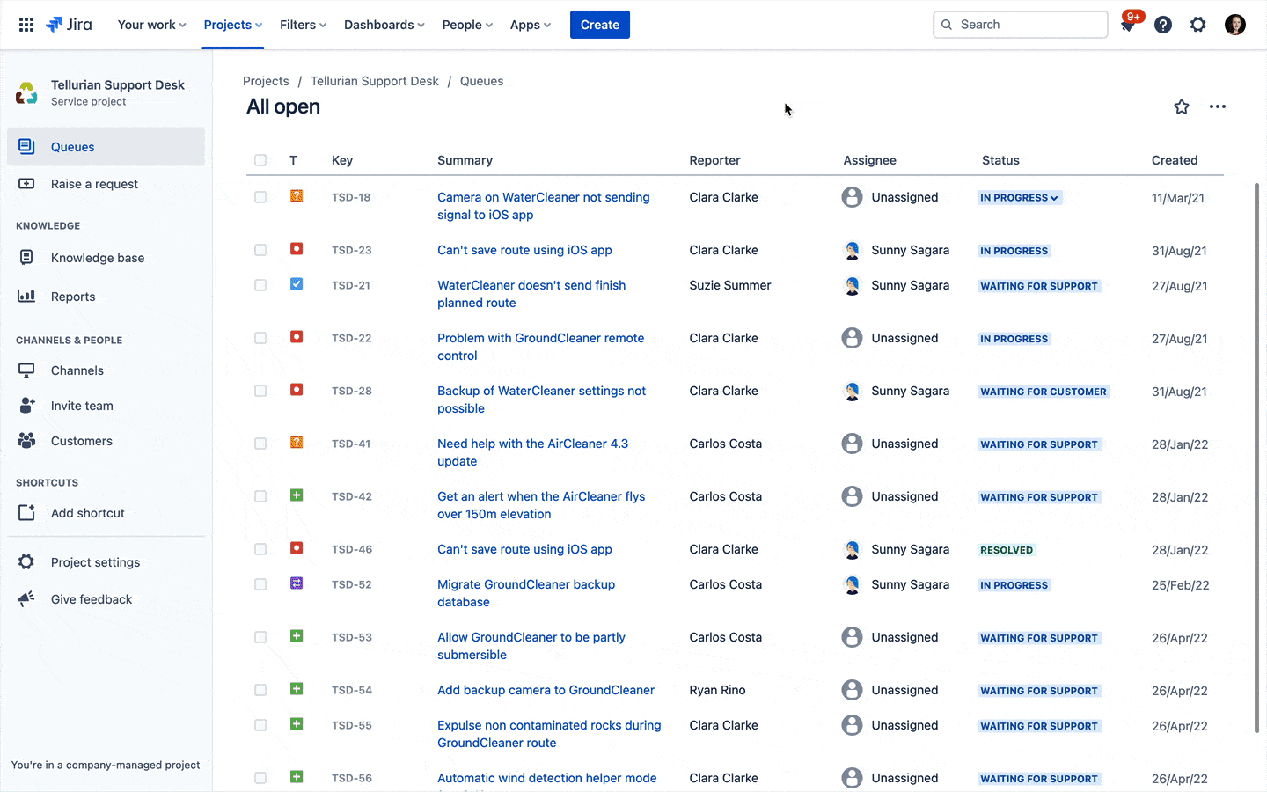The height and width of the screenshot is (792, 1267).
Task: Open the help question mark icon
Action: tap(1163, 25)
